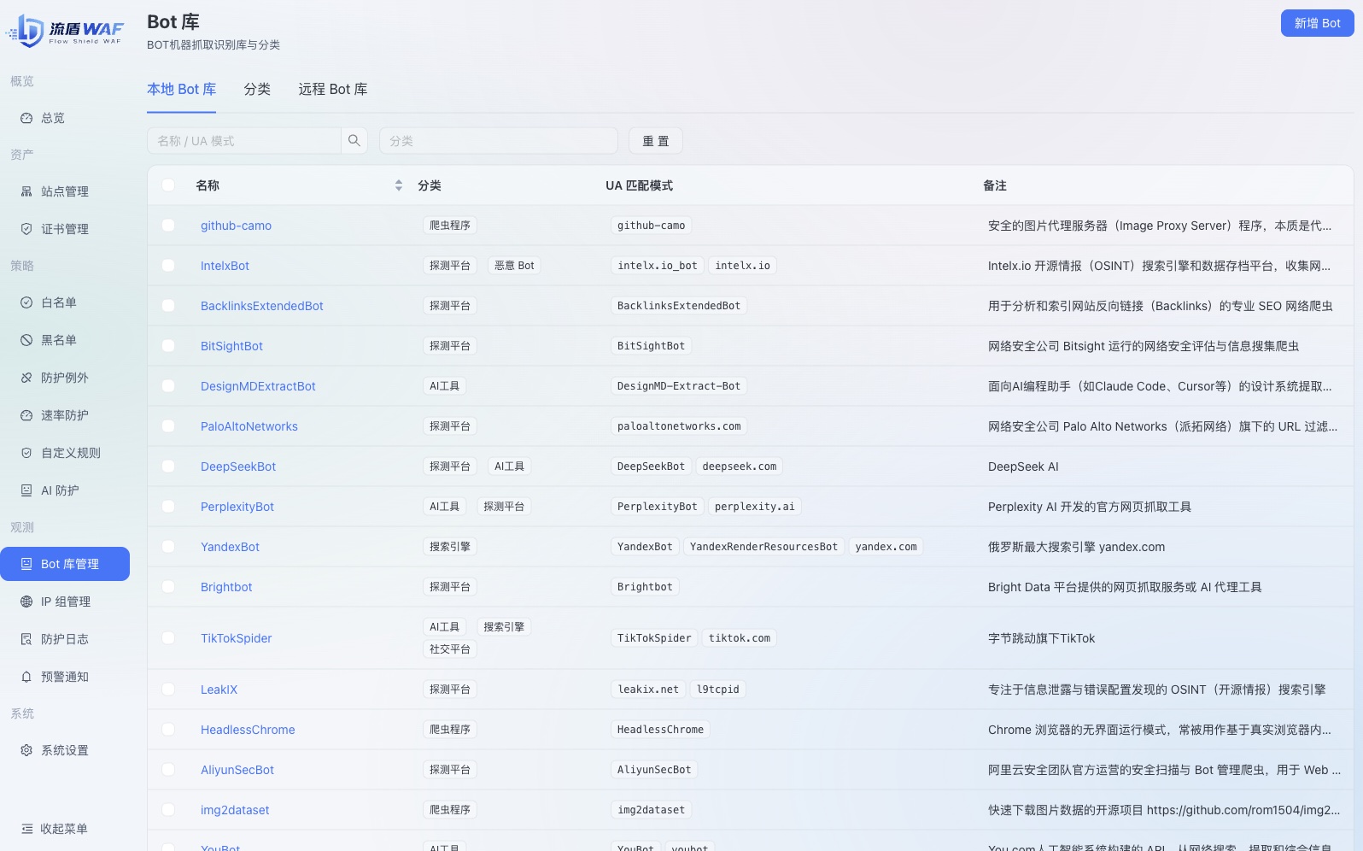Click the 收起菜单 label
Image resolution: width=1363 pixels, height=851 pixels.
pos(64,829)
